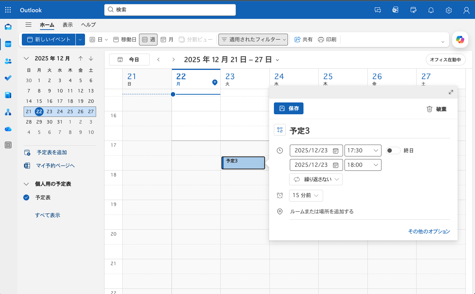Open the date picker for the start date
The image size is (475, 294).
336,150
